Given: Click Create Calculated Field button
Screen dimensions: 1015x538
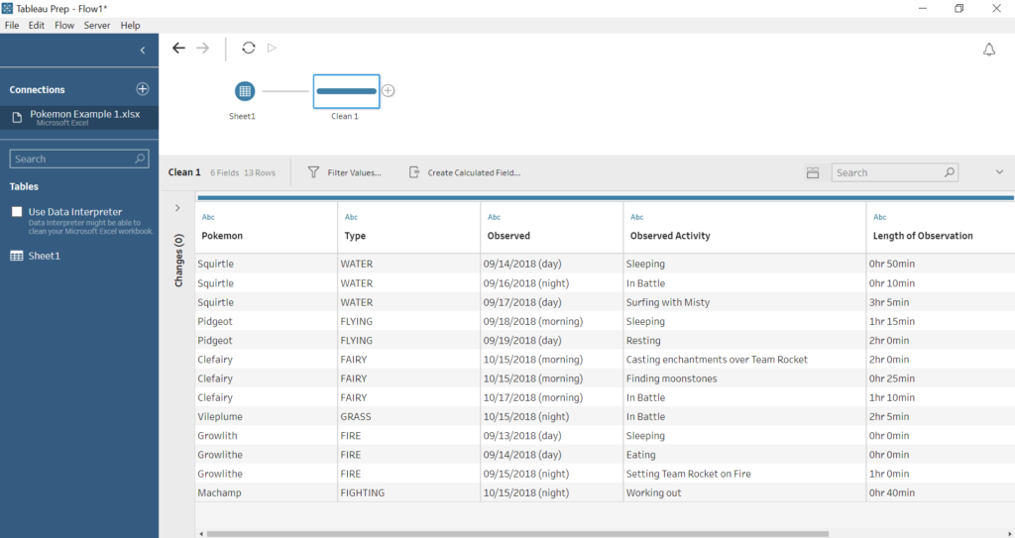Looking at the screenshot, I should (x=464, y=172).
